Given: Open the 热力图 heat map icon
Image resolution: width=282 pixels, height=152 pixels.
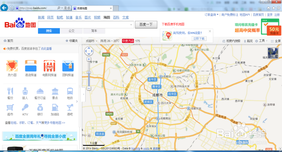Looking at the screenshot, I should (x=12, y=66).
